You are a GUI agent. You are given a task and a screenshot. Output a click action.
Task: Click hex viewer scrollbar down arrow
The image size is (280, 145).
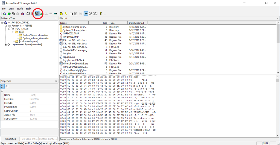tap(277, 135)
